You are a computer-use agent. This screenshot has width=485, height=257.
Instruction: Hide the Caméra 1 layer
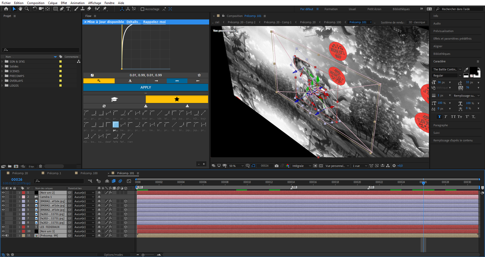tap(3, 197)
